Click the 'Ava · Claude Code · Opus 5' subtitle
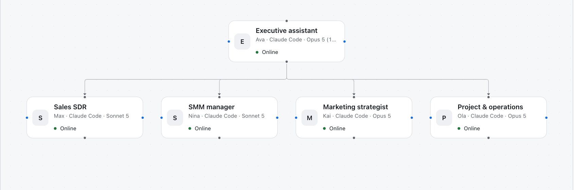The height and width of the screenshot is (190, 574). [x=296, y=40]
